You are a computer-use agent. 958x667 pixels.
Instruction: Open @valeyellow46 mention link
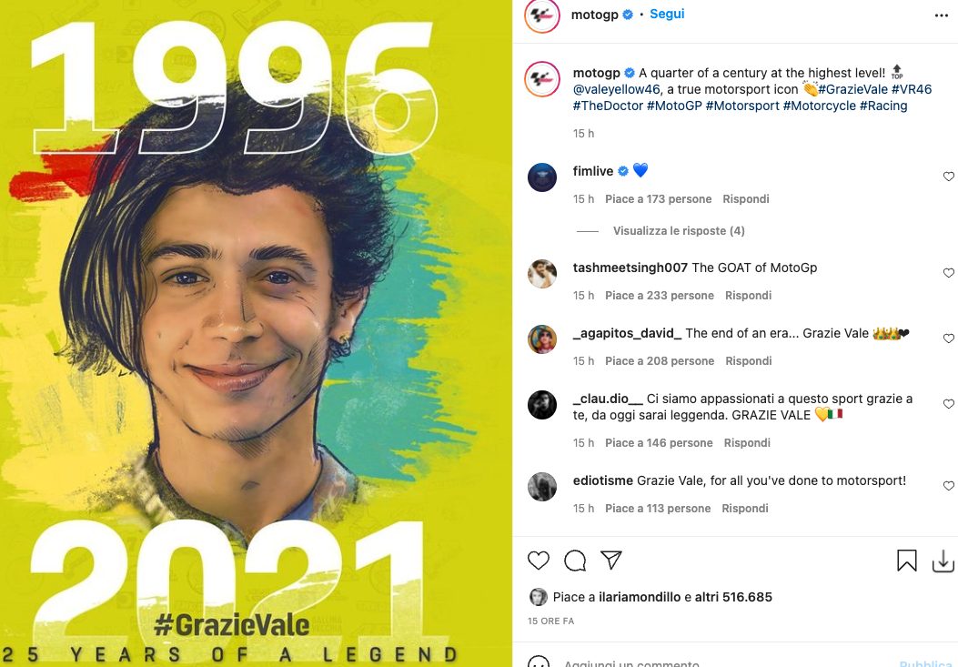(617, 89)
